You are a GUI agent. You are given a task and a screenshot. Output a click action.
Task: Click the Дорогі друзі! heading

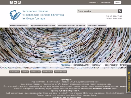(65, 79)
